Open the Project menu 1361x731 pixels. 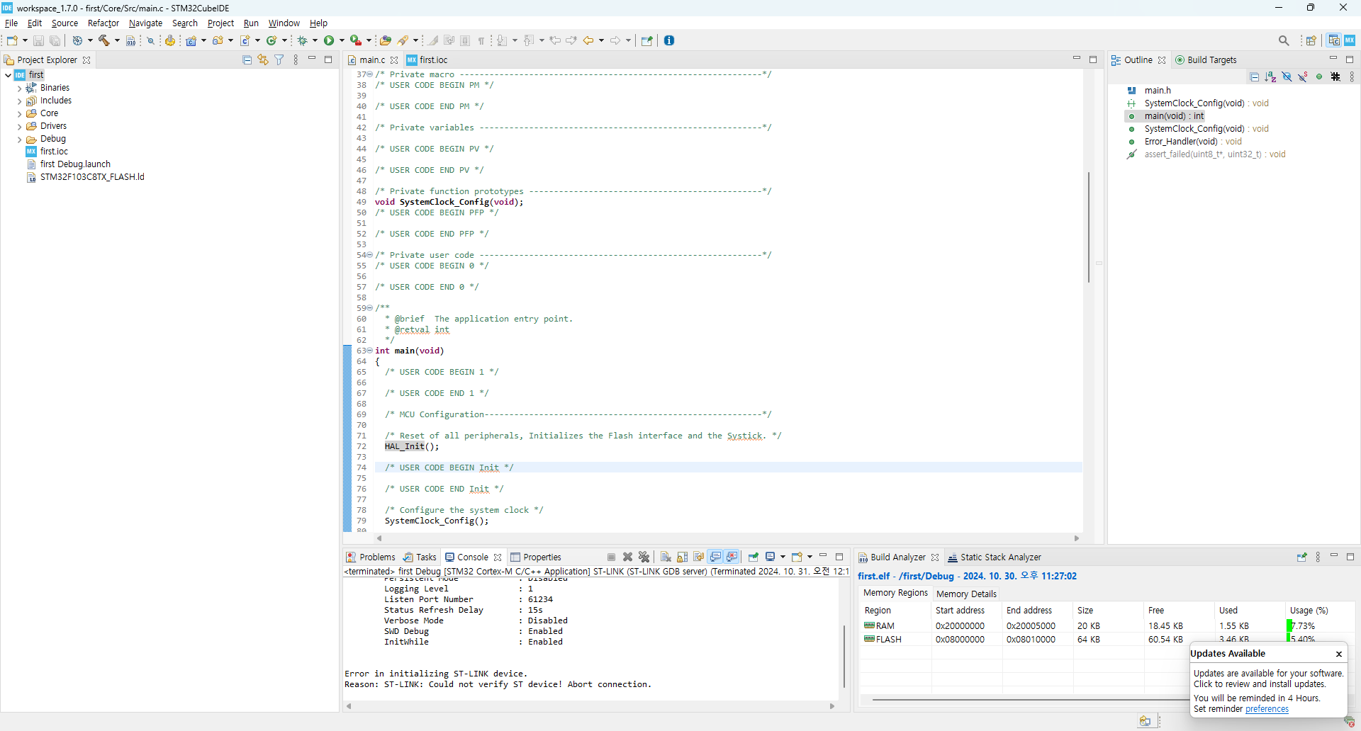tap(220, 23)
